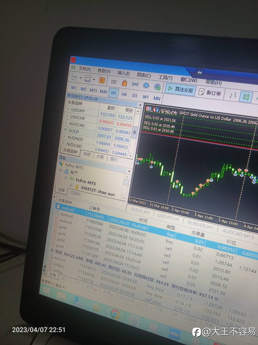Close the Market Watch panel
Viewport: 258px width, 345px height.
[140, 105]
